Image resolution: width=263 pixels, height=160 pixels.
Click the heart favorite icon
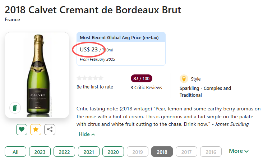click(x=22, y=129)
